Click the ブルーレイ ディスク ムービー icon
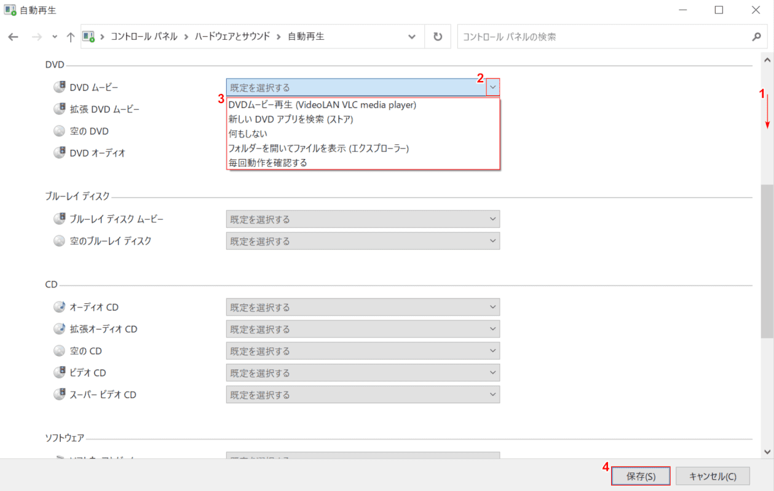774x491 pixels. tap(59, 219)
